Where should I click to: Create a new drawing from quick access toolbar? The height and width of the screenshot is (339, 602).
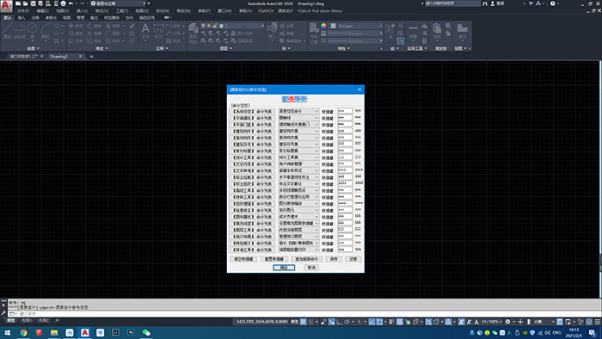pos(18,3)
